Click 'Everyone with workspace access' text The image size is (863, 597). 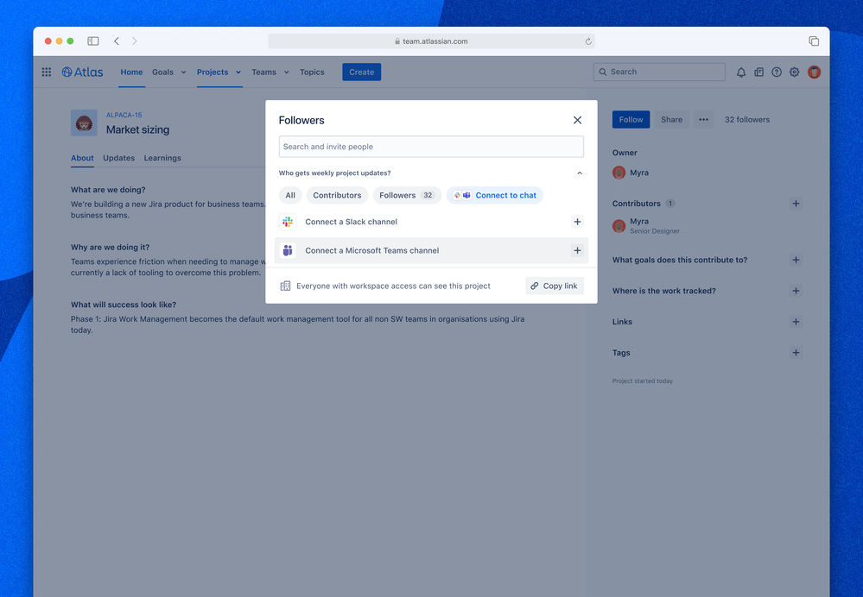tap(394, 286)
